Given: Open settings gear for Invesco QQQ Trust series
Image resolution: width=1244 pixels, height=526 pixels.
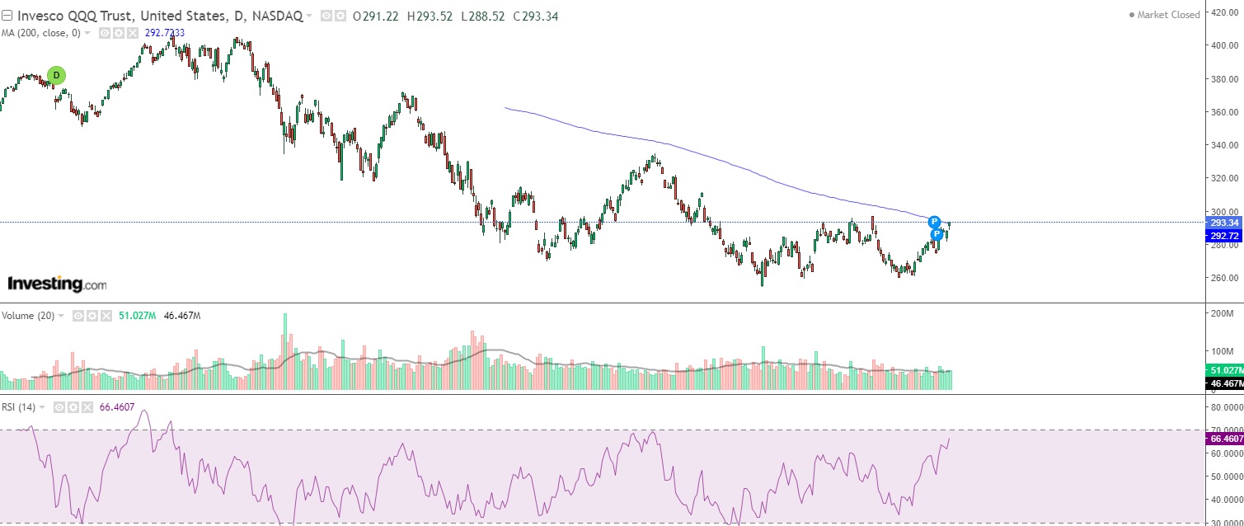Looking at the screenshot, I should 340,16.
